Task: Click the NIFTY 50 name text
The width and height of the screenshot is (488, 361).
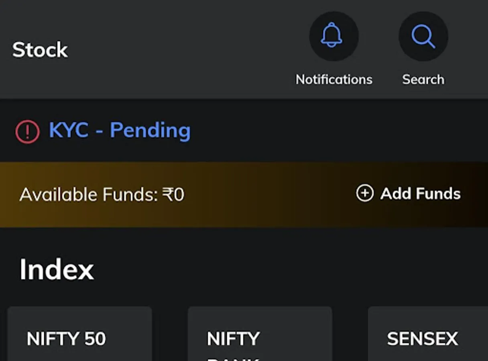Action: point(66,339)
